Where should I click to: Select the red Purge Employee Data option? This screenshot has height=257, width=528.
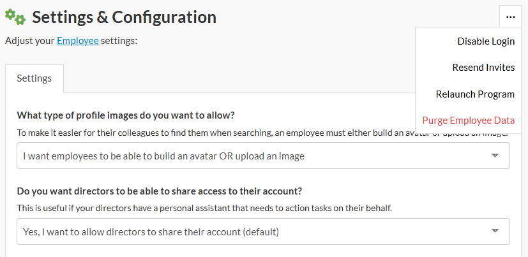tap(468, 120)
